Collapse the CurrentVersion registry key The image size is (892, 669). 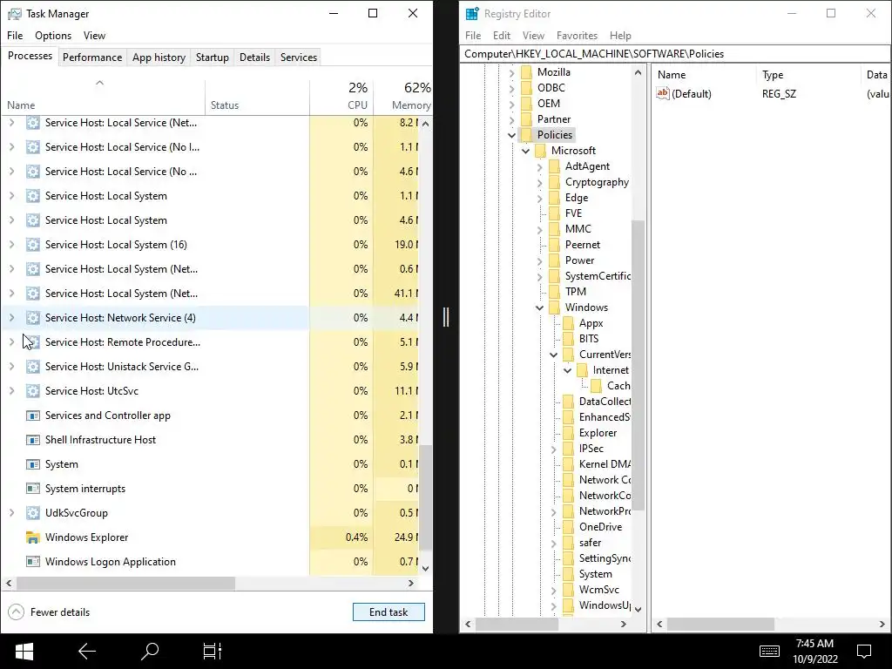553,355
